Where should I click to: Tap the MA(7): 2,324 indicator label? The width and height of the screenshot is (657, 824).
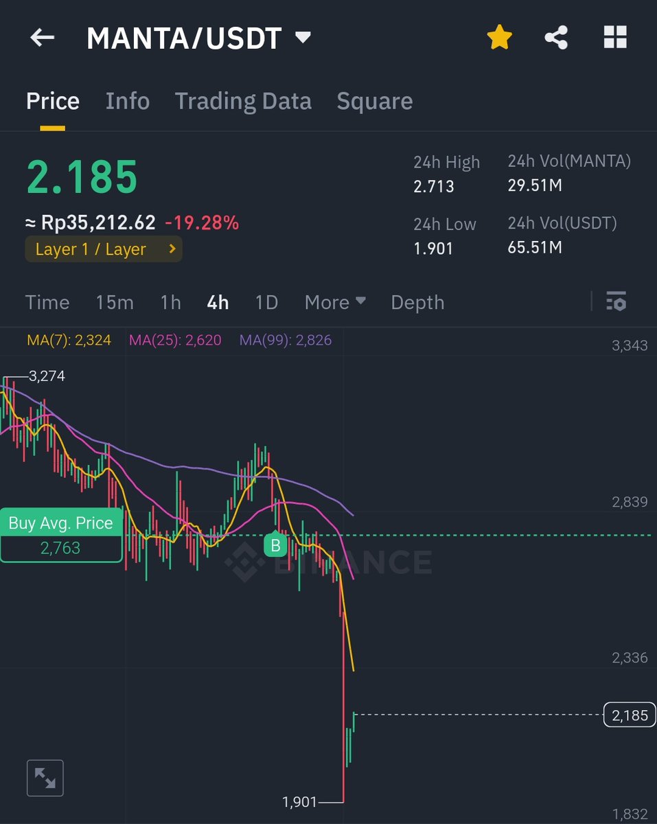(69, 340)
